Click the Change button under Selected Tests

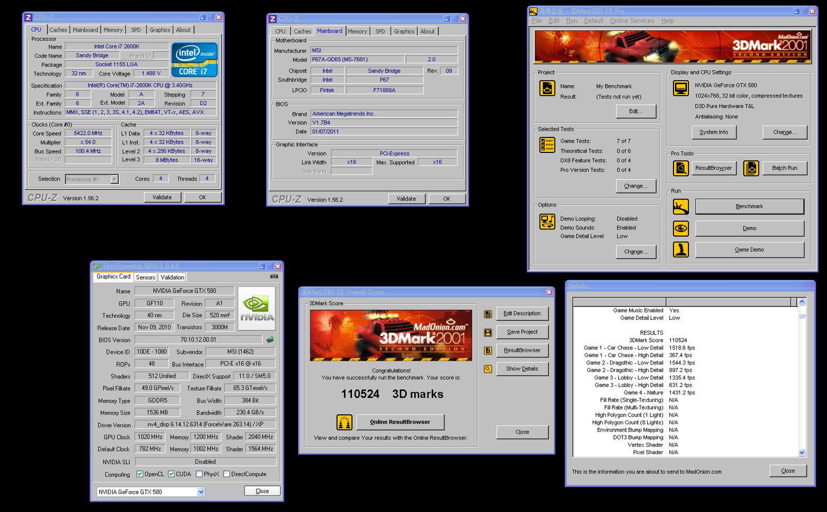pyautogui.click(x=636, y=186)
